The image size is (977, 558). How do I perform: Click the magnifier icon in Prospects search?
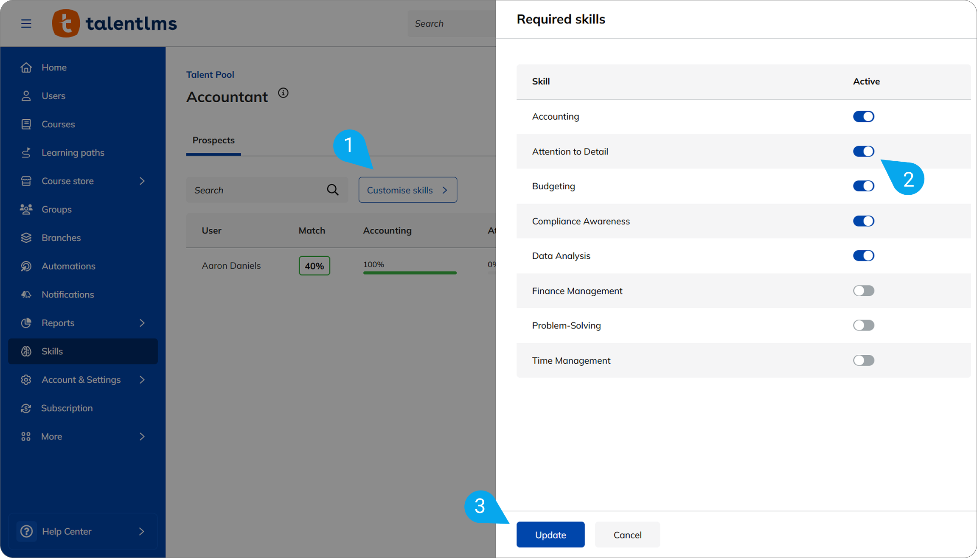tap(333, 190)
